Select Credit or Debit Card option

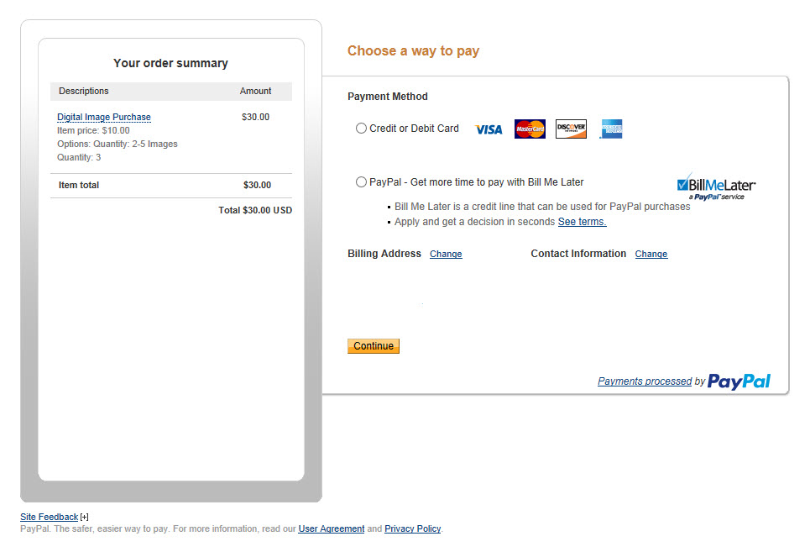point(361,129)
